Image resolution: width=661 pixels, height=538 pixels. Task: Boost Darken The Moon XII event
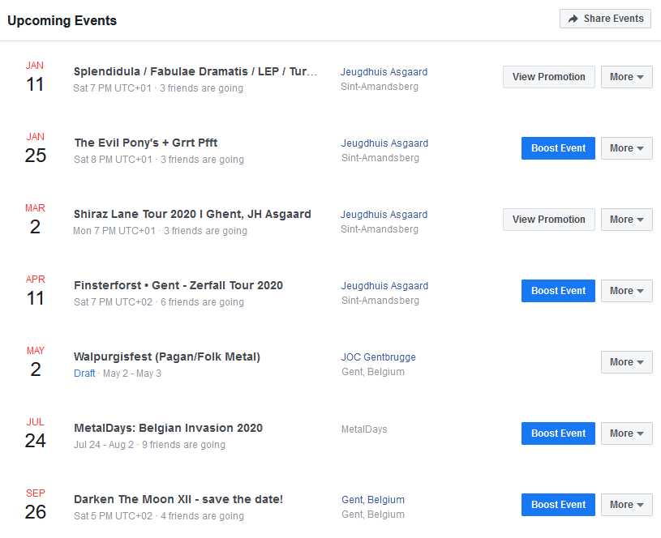(558, 505)
